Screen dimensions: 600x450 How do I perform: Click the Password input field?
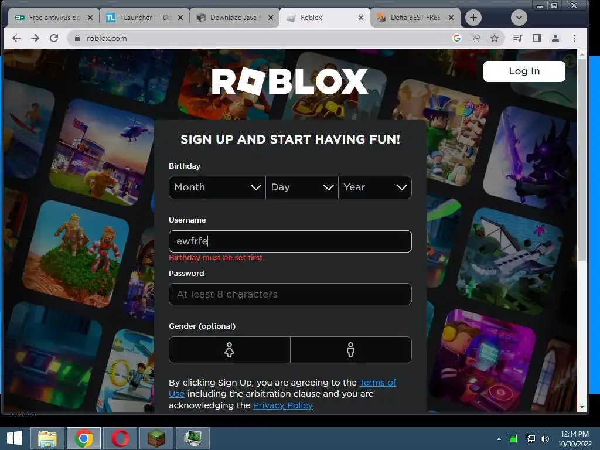[x=290, y=294]
